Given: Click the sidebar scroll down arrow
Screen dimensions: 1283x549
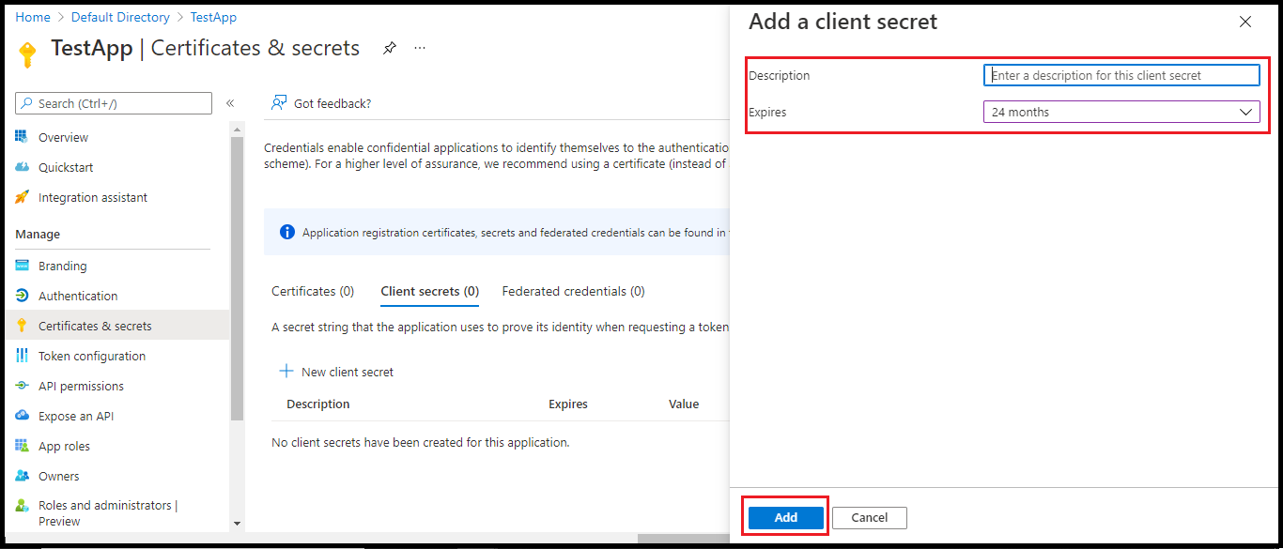Looking at the screenshot, I should click(x=237, y=523).
